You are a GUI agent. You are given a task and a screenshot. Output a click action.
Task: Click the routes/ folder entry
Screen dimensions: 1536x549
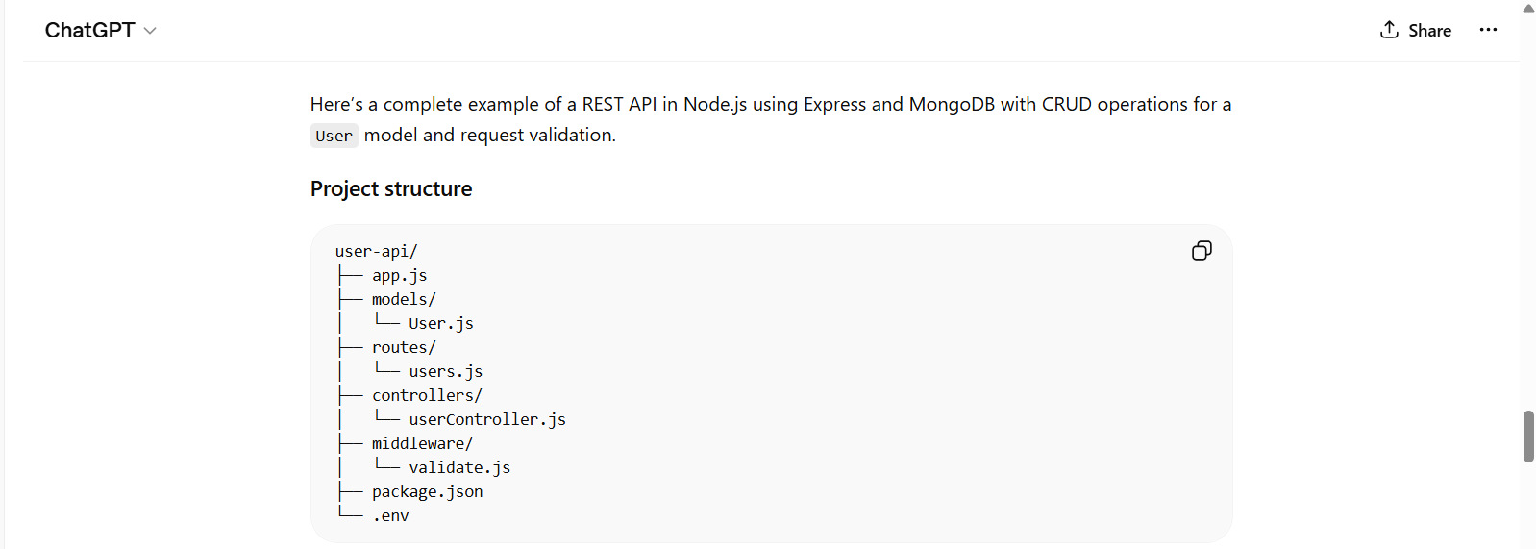coord(404,348)
